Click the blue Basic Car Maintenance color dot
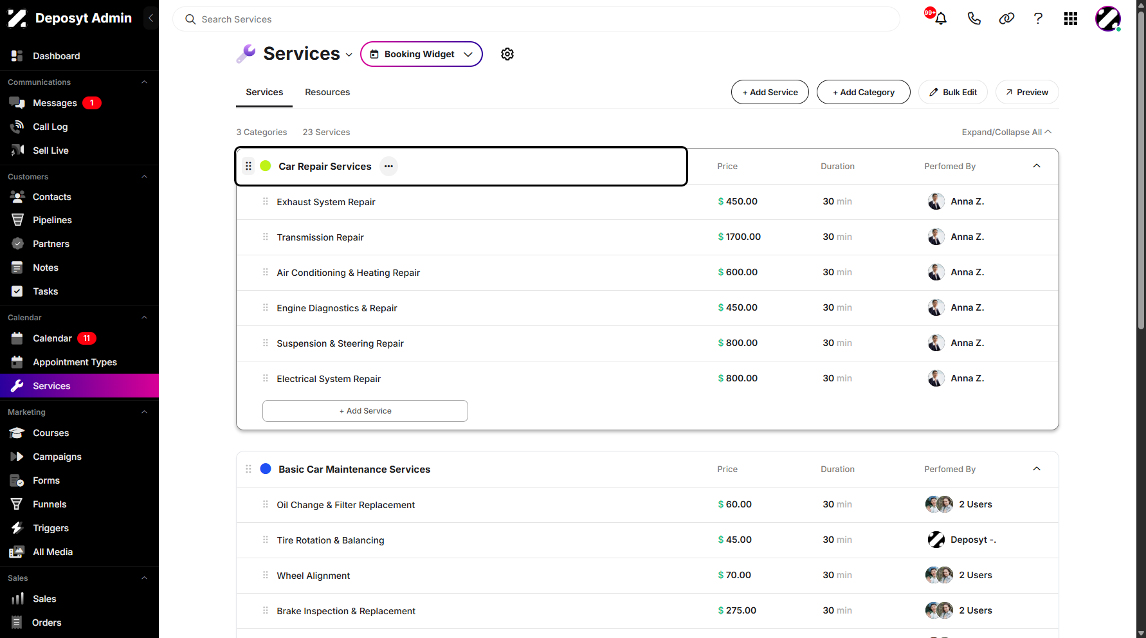The width and height of the screenshot is (1146, 638). tap(265, 469)
